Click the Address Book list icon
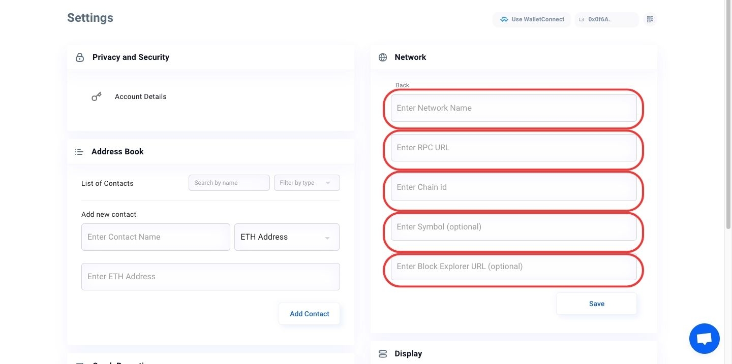This screenshot has height=364, width=732. pyautogui.click(x=79, y=152)
